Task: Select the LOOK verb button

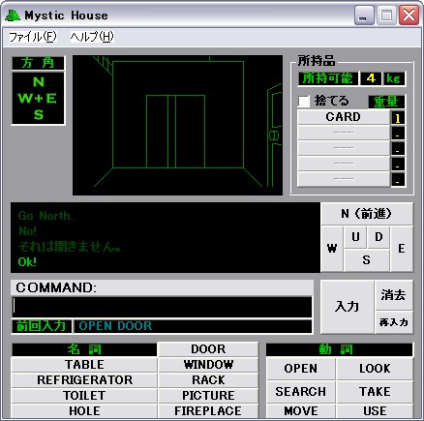Action: 375,369
